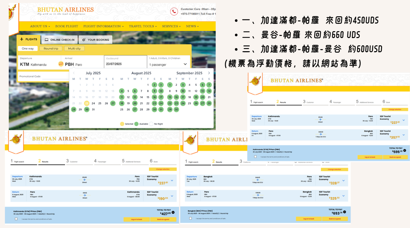Screen dimensions: 410x228
Task: Go to Passenger step in $427.85 page
Action: pyautogui.click(x=107, y=161)
